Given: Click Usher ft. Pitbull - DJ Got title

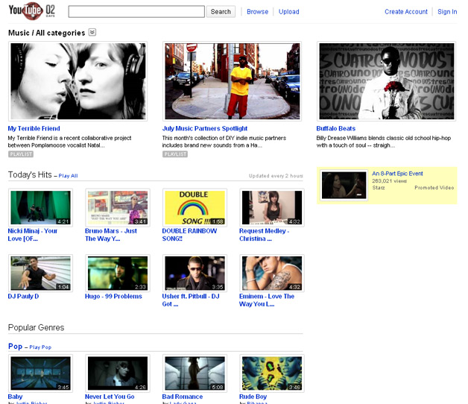Looking at the screenshot, I should point(191,300).
